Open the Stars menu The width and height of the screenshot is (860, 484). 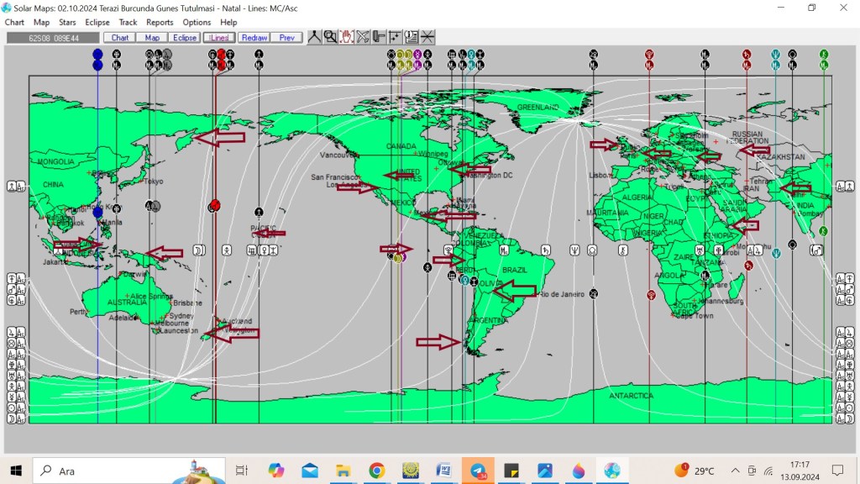click(67, 23)
